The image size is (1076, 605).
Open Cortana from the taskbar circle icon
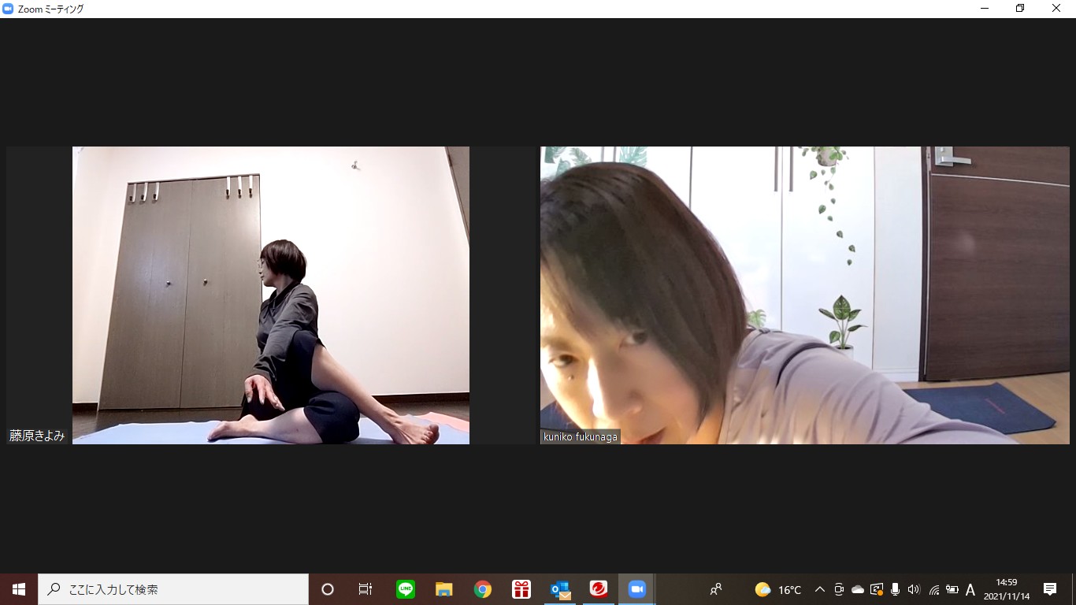coord(328,589)
